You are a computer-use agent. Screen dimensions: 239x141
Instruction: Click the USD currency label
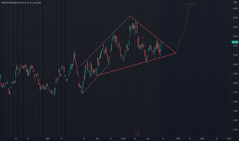(x=235, y=2)
